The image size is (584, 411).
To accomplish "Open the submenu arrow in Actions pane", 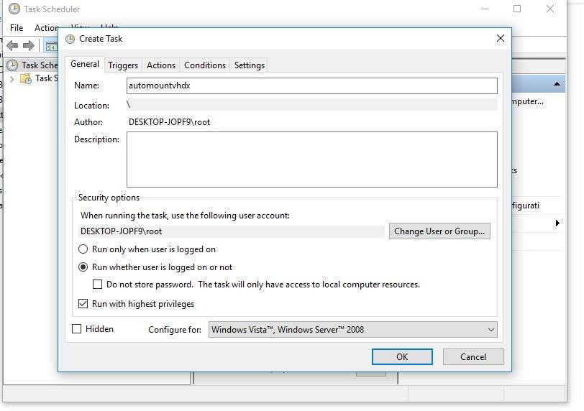I will tap(557, 223).
